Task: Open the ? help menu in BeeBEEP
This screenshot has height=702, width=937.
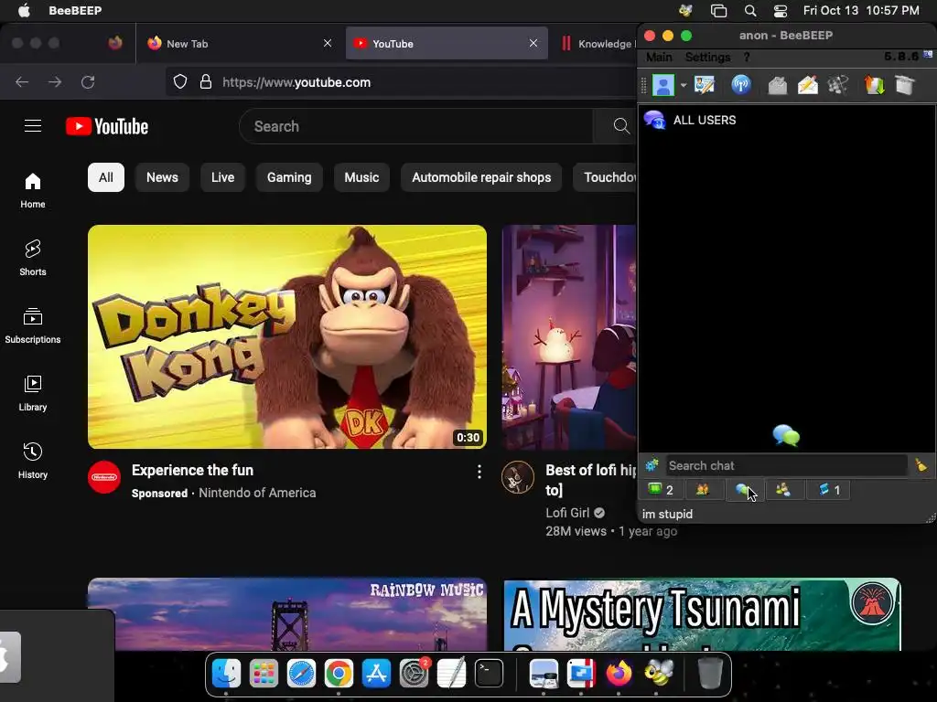Action: [747, 58]
